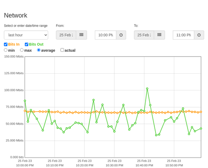
Task: Enable the actual checkbox
Action: 62,50
